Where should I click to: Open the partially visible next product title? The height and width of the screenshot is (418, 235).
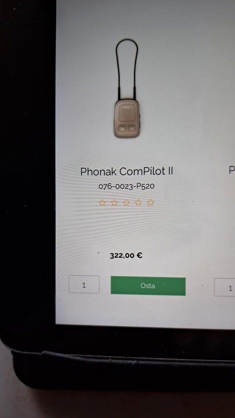[232, 170]
